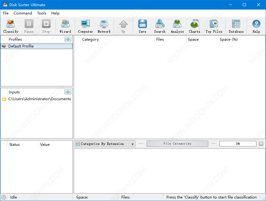Click the Stop toolbar icon
266x201 pixels.
pos(46,26)
